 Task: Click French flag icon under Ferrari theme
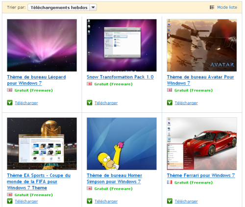pos(170,182)
